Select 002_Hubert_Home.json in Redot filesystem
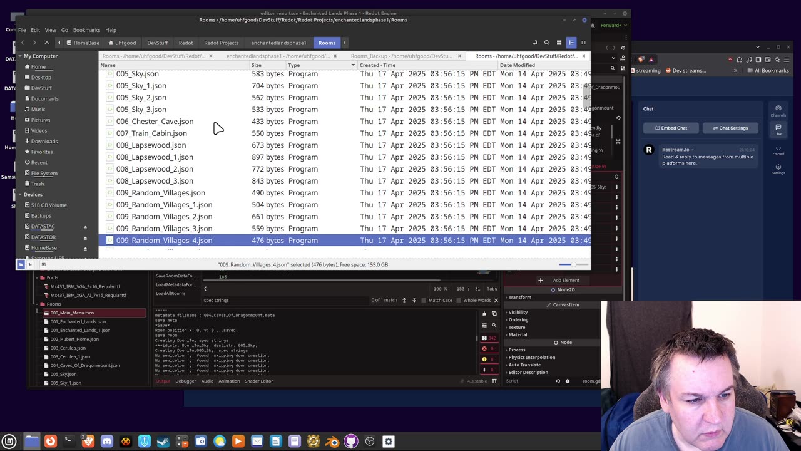The width and height of the screenshot is (801, 451). pyautogui.click(x=74, y=339)
